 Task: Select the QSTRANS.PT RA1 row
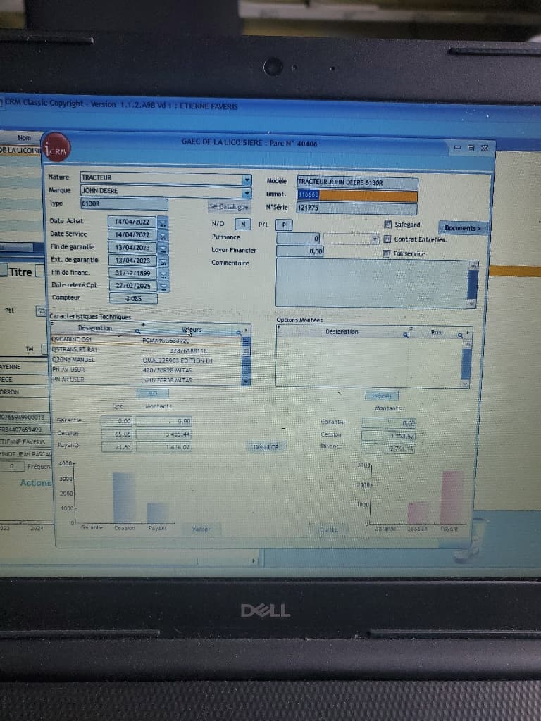[147, 351]
